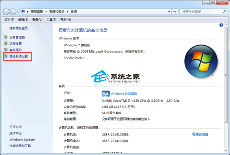
Task: Click the Intel(R) Core(TM) i3-4150 processor value
Action: 141,101
